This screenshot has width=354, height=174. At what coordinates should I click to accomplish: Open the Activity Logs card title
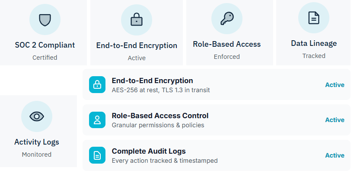[37, 142]
